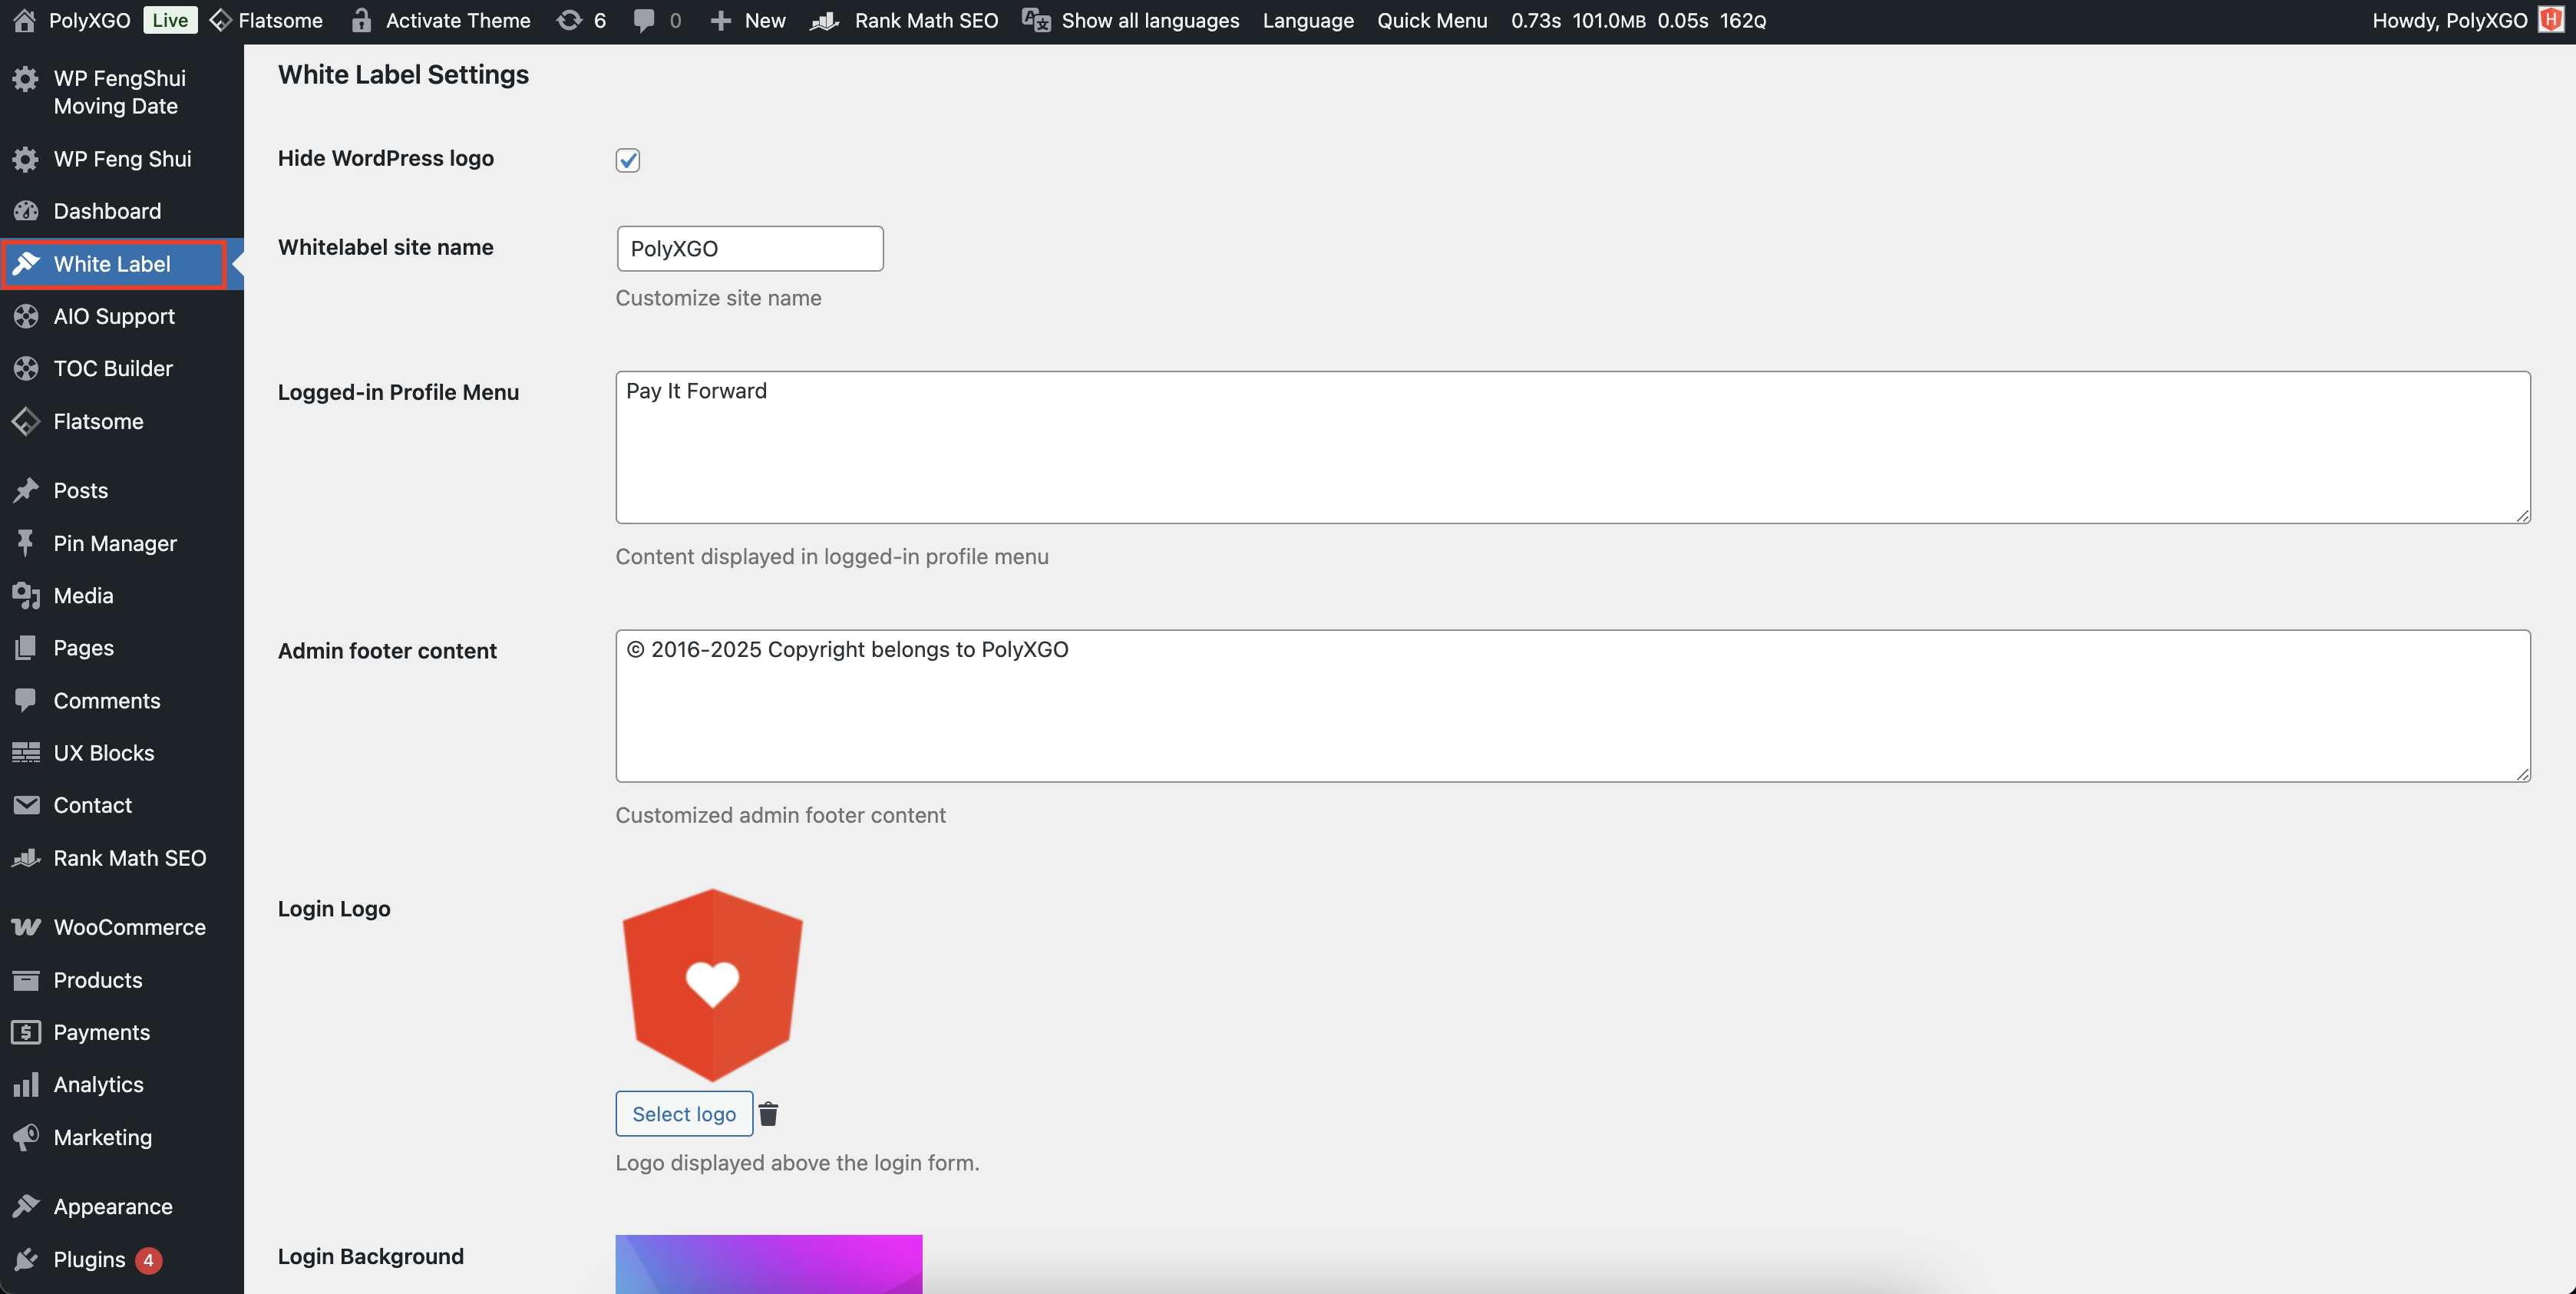Open the Language menu in admin bar
Image resolution: width=2576 pixels, height=1294 pixels.
pos(1308,20)
